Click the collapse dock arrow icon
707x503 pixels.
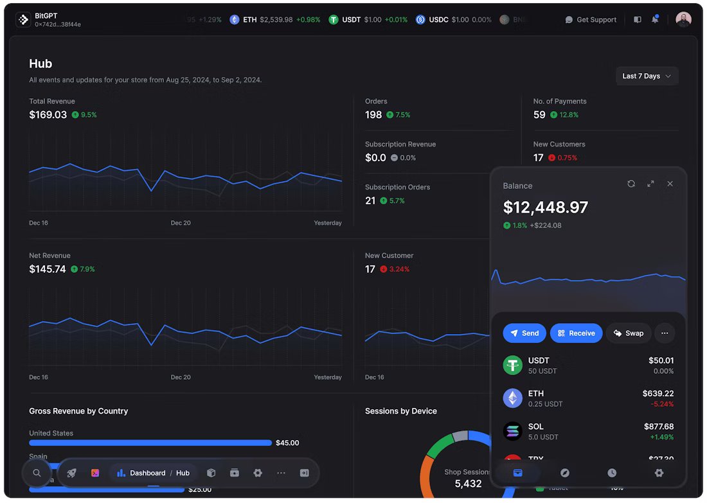[305, 473]
